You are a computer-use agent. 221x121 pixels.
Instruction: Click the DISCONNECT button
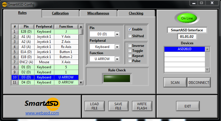(199, 82)
